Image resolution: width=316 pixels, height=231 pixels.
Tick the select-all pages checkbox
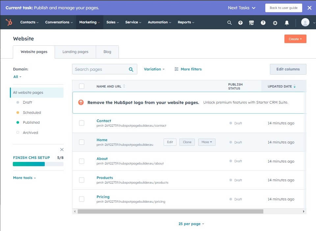tap(82, 86)
